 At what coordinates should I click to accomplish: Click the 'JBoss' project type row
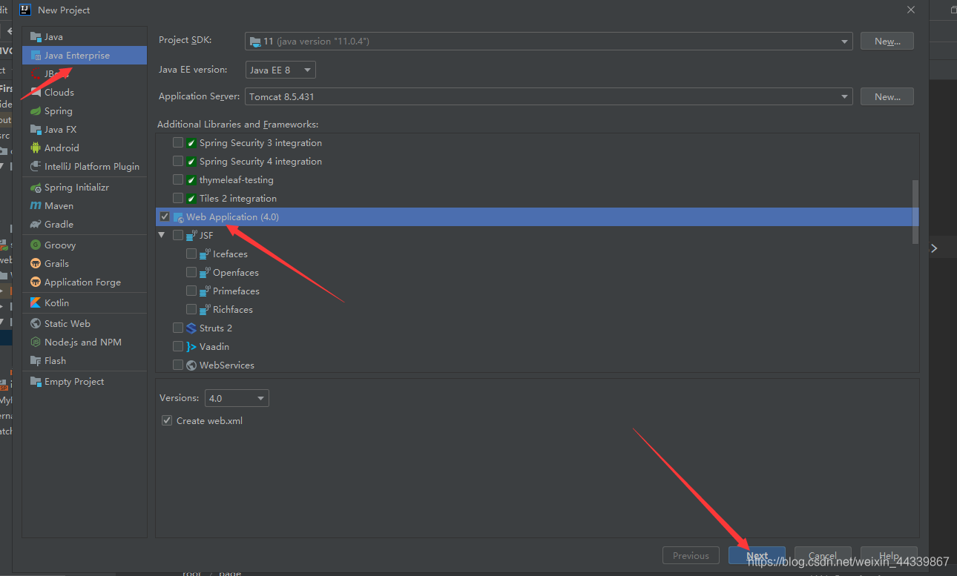pyautogui.click(x=85, y=74)
